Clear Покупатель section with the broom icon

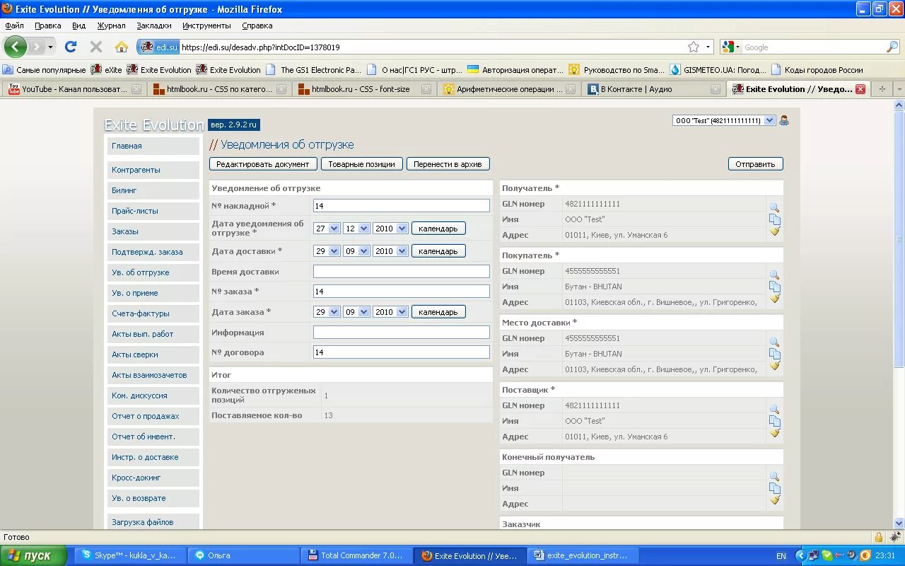[774, 298]
